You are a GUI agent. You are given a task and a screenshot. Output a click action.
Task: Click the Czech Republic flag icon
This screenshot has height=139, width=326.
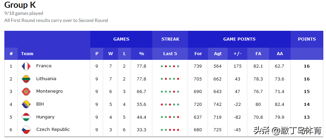pyautogui.click(x=26, y=130)
